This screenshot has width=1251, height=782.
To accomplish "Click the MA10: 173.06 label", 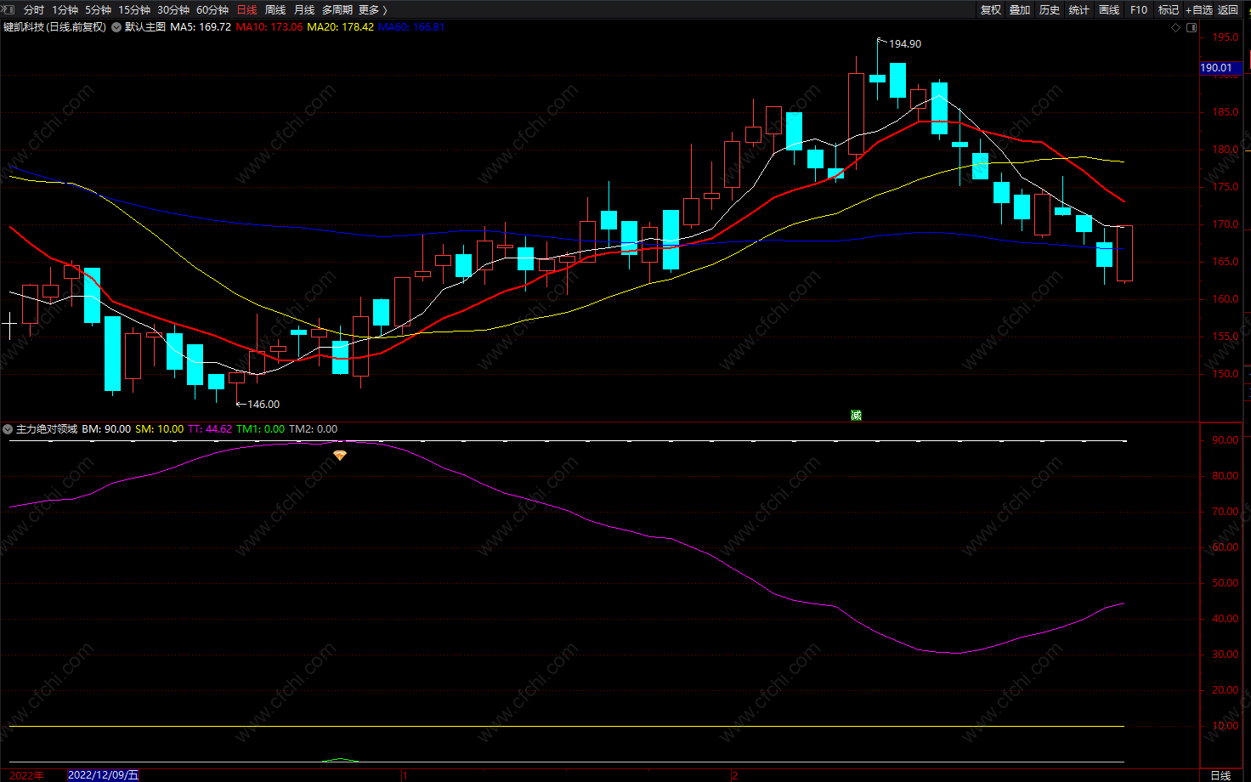I will point(269,27).
